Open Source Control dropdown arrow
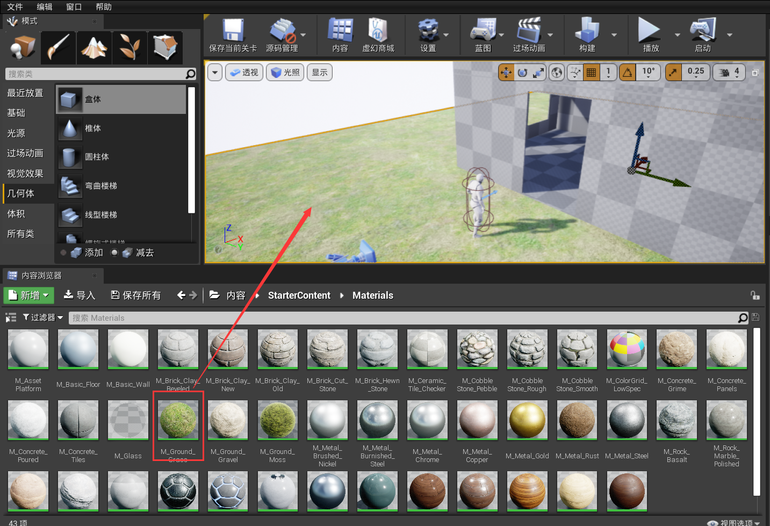This screenshot has width=770, height=526. tap(303, 35)
